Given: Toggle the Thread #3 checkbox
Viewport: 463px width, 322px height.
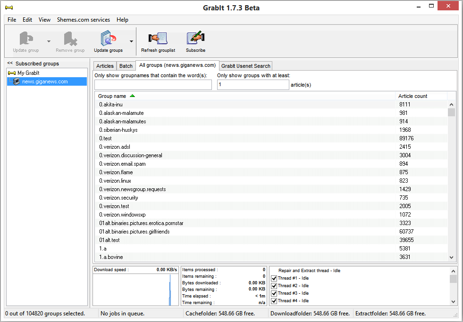Looking at the screenshot, I should [x=274, y=293].
